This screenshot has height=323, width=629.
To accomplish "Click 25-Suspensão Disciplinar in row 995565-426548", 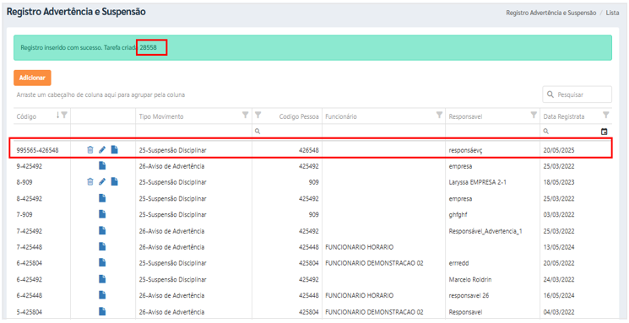I will pyautogui.click(x=172, y=150).
